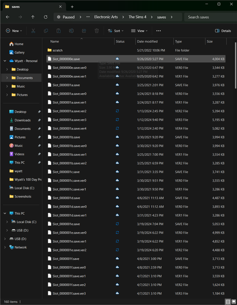Add a new tab with plus button
The image size is (237, 305).
point(72,7)
